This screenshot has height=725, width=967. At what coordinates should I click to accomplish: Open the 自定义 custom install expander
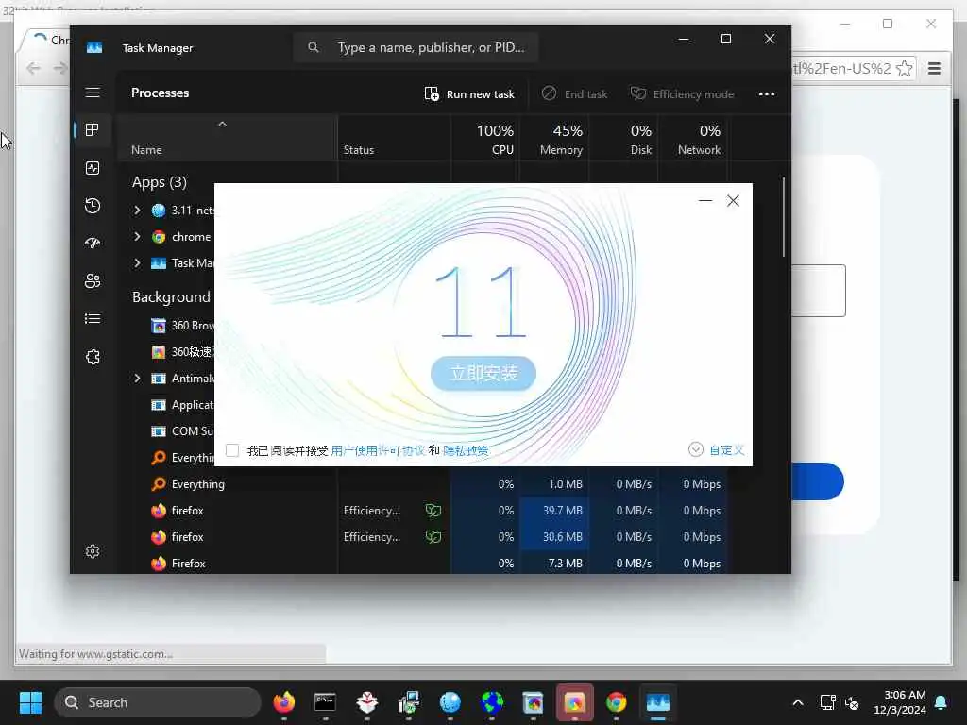[716, 450]
